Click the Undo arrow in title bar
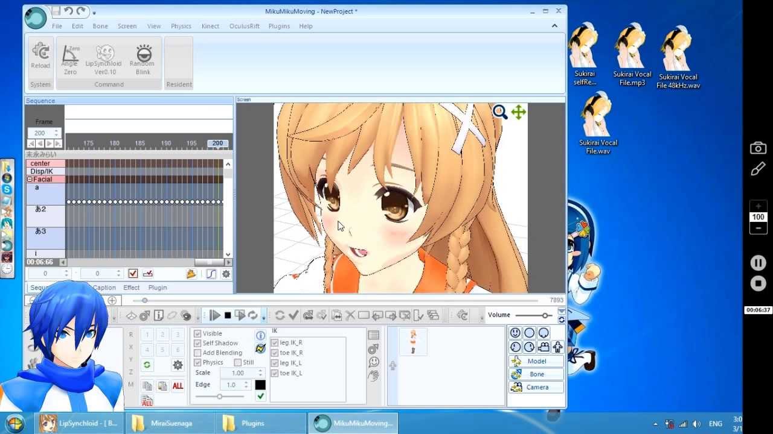This screenshot has height=434, width=773. tap(68, 11)
